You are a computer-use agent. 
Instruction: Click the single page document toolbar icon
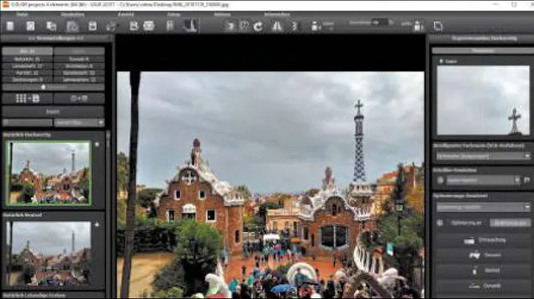click(31, 26)
